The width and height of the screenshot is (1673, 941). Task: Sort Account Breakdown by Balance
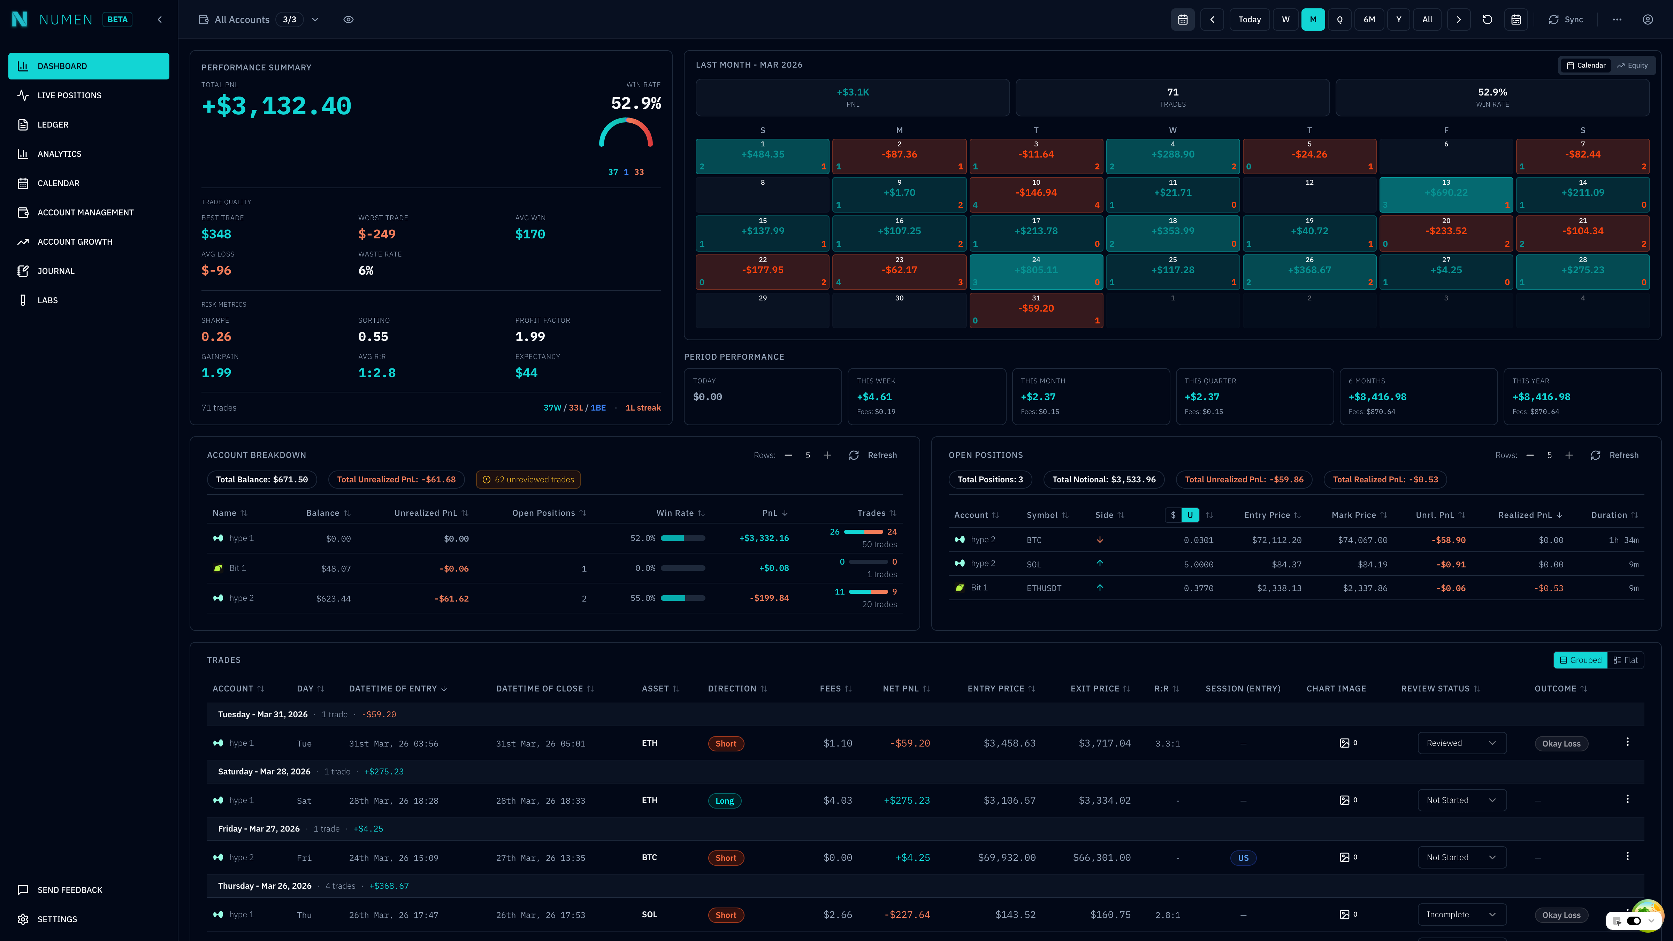329,513
